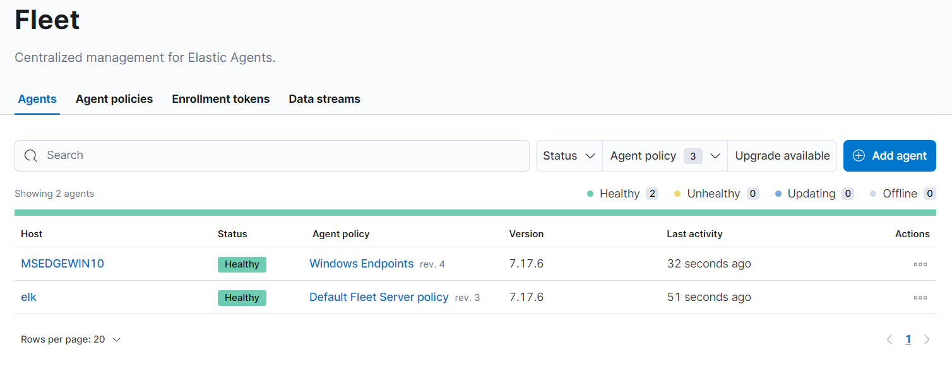
Task: Focus the agent Search field
Action: 272,156
